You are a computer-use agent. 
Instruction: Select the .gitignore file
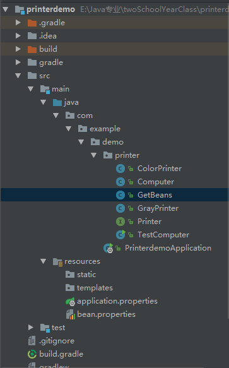pyautogui.click(x=57, y=341)
